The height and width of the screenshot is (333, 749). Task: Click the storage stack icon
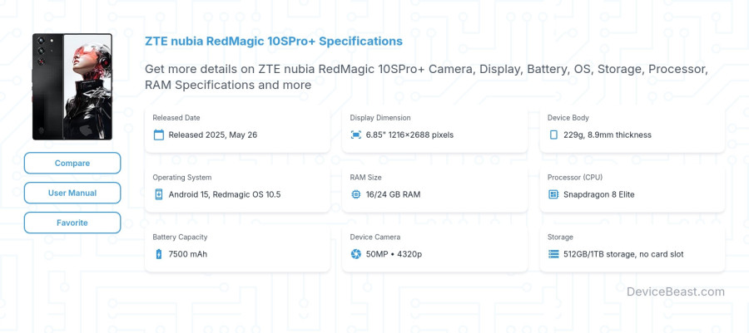coord(553,254)
